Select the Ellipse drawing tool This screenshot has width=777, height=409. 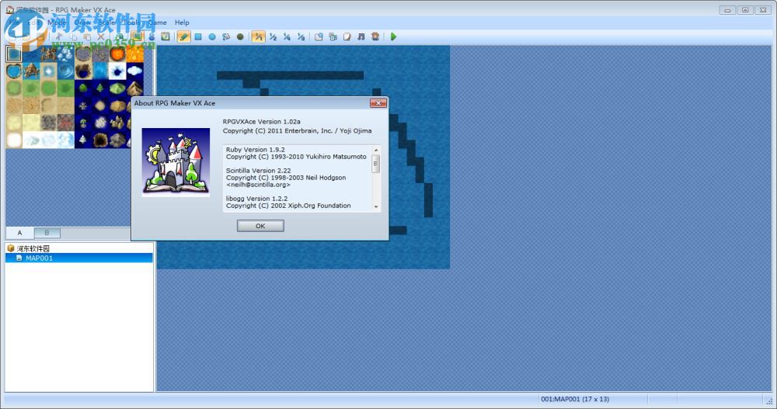click(212, 36)
